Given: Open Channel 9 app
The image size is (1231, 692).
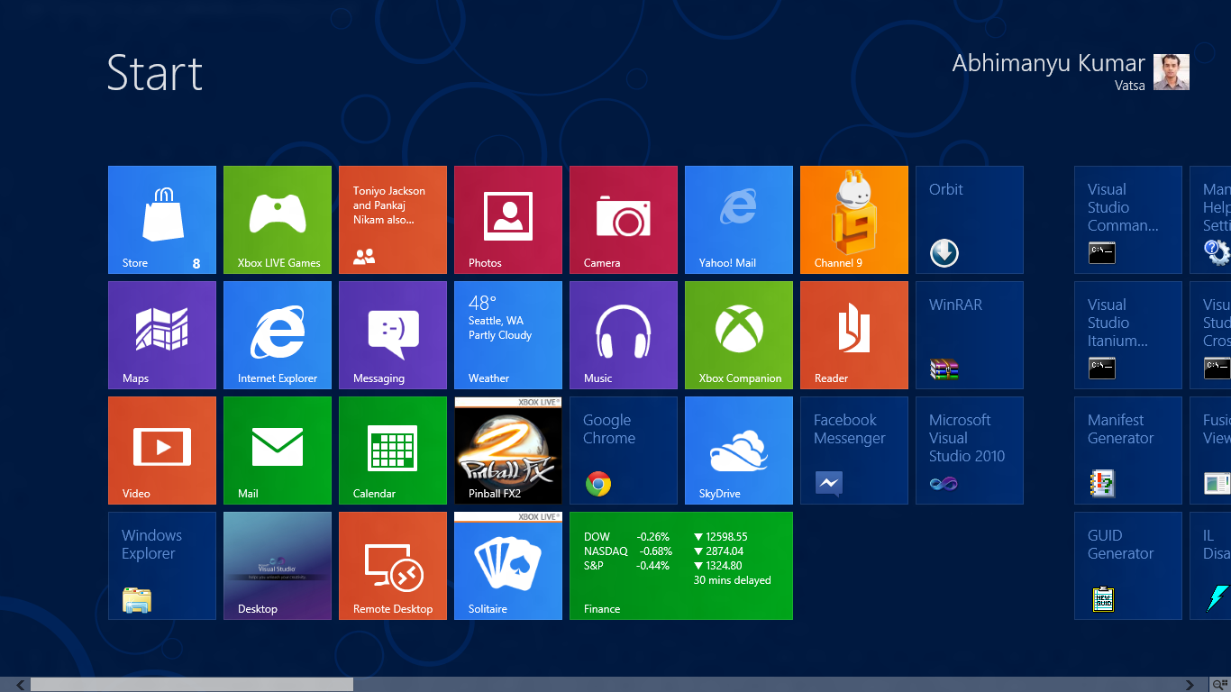Looking at the screenshot, I should pyautogui.click(x=854, y=220).
